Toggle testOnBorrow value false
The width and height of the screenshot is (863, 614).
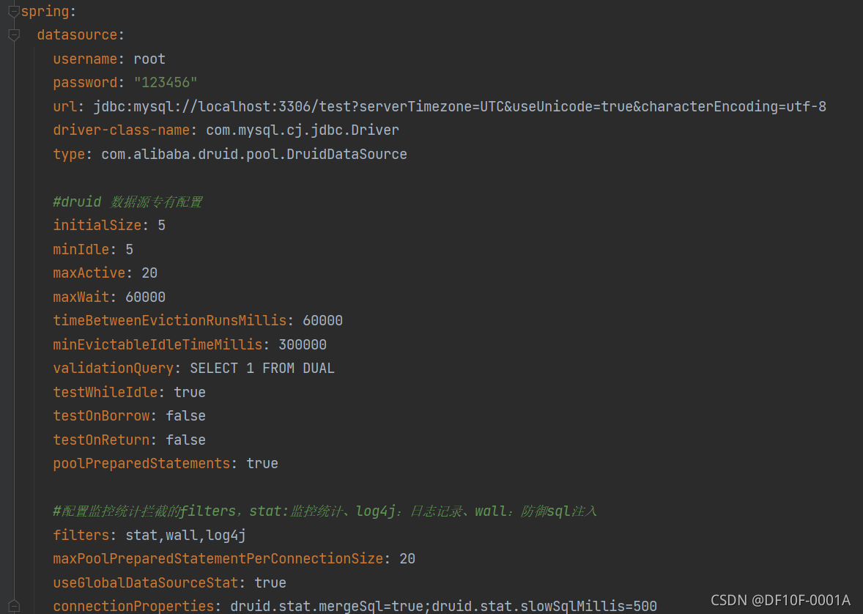pyautogui.click(x=185, y=415)
